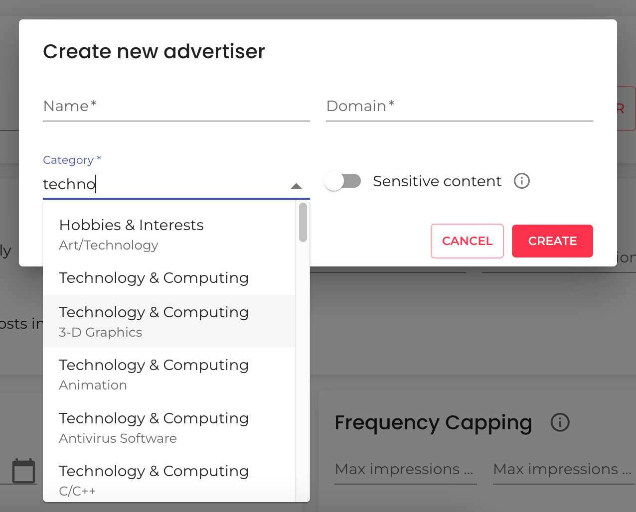The height and width of the screenshot is (512, 636).
Task: Click the CREATE button
Action: click(x=552, y=241)
